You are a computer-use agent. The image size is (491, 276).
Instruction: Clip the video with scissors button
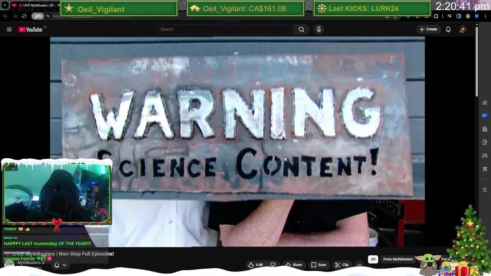pos(342,265)
